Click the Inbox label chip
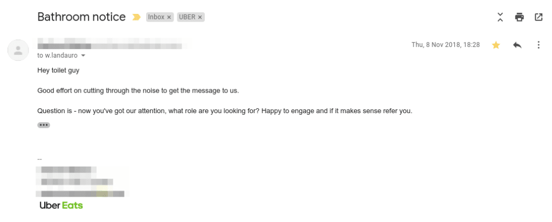This screenshot has width=552, height=222. point(156,17)
